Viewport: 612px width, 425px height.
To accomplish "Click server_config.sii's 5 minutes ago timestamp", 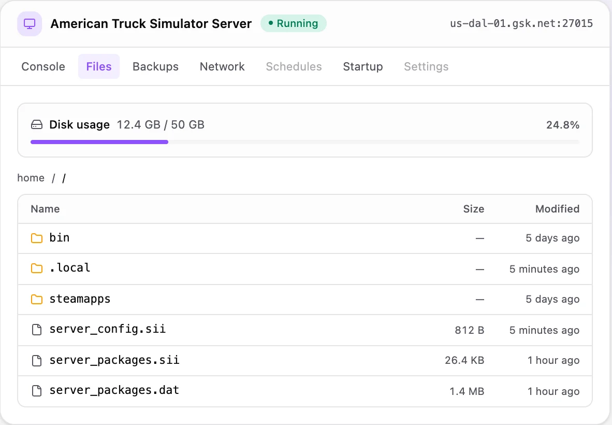I will [x=544, y=331].
